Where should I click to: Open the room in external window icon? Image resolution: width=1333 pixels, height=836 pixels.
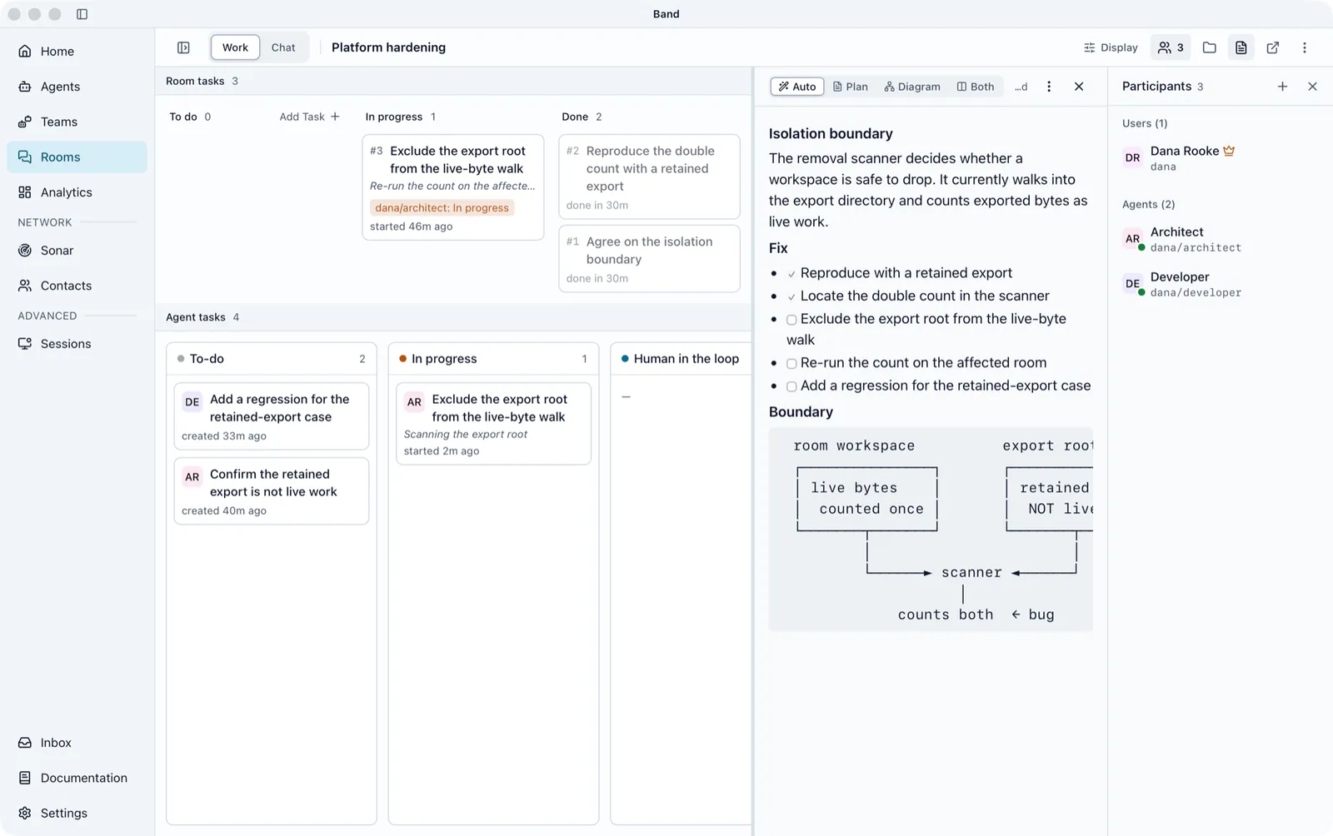tap(1273, 47)
